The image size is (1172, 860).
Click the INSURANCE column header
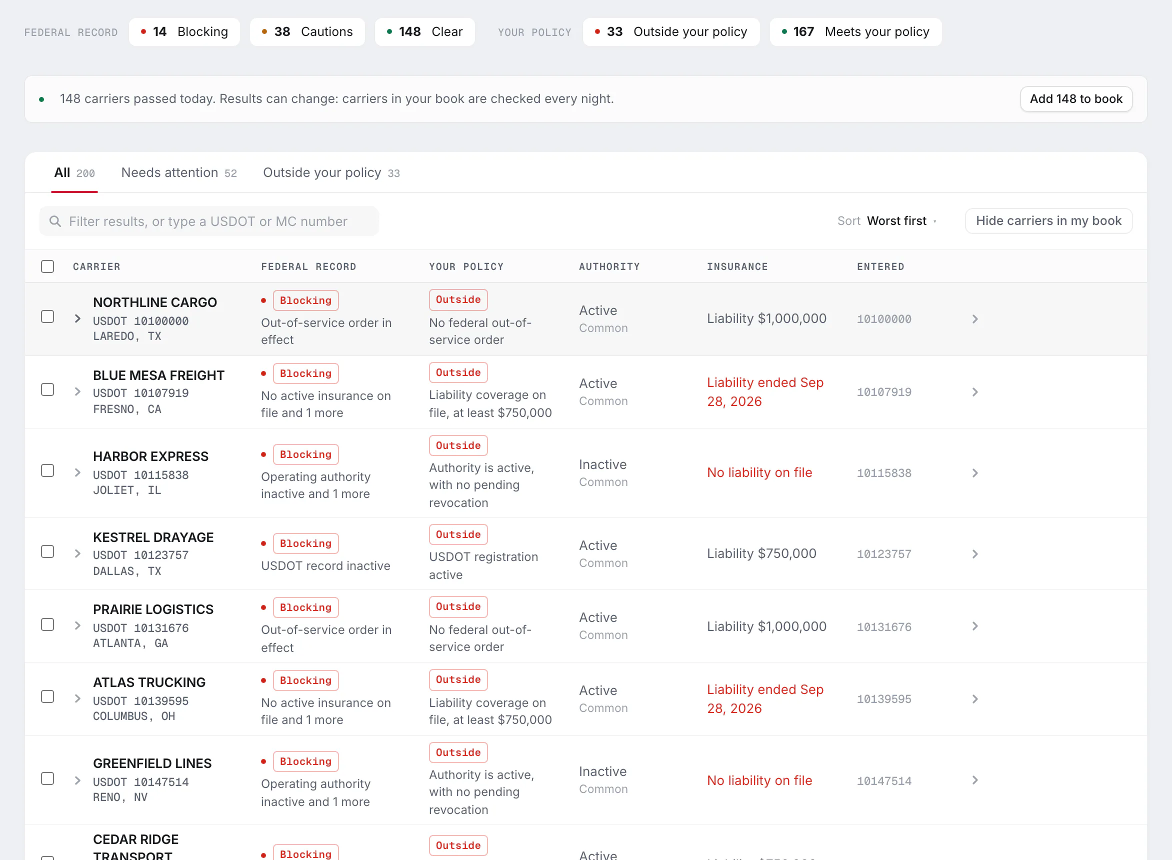737,266
